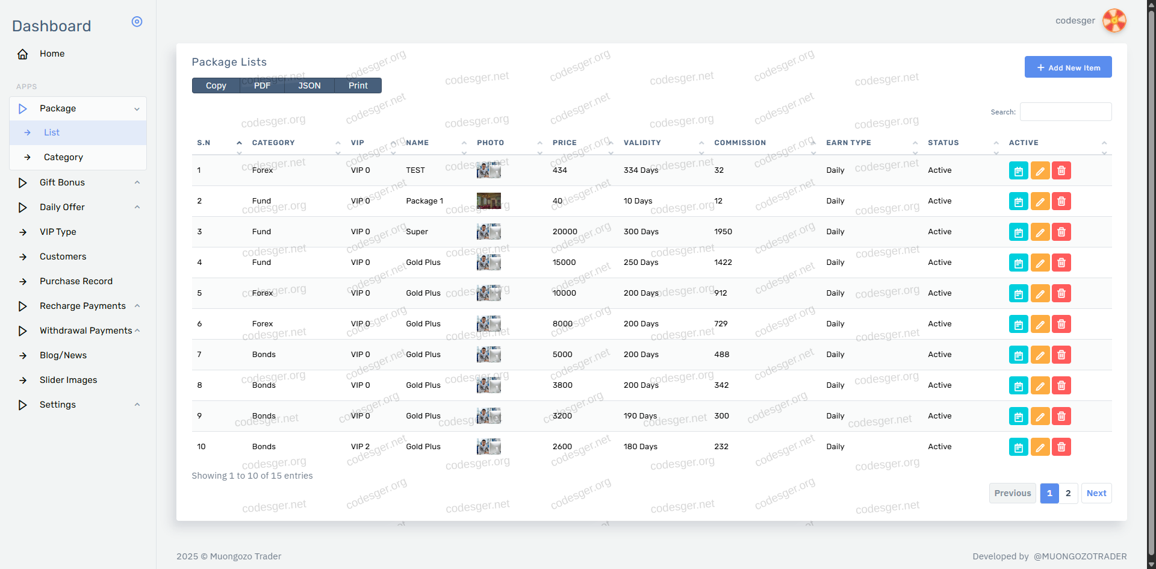Open teal clipboard icon for row 8
Viewport: 1156px width, 569px height.
(1018, 385)
